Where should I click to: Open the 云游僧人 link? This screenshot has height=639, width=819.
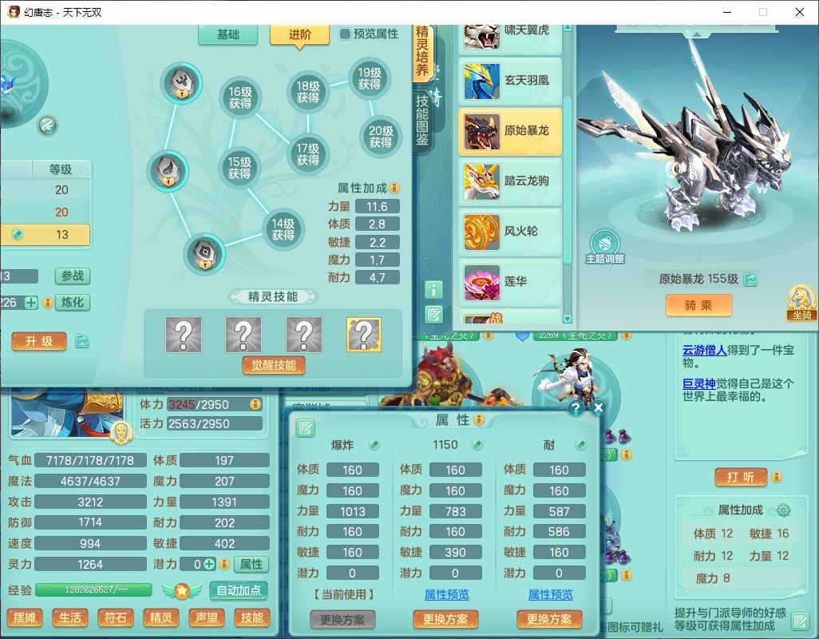point(705,350)
